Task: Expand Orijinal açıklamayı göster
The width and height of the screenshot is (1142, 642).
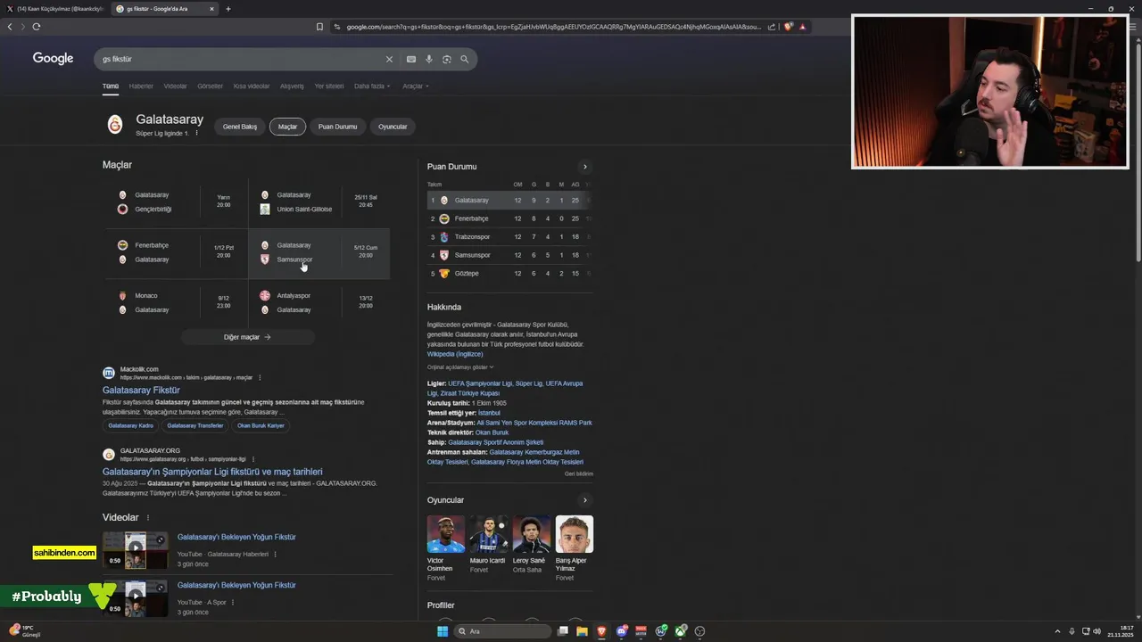Action: (460, 366)
